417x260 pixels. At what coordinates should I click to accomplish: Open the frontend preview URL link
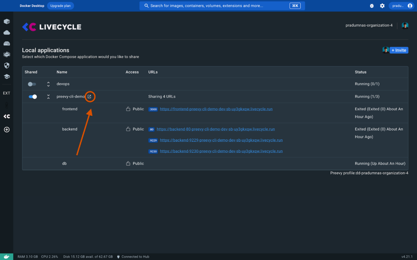(216, 109)
